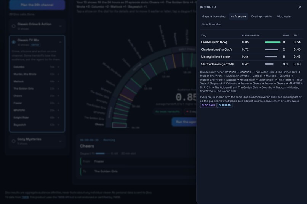Click the QLOO SAYS badge
The image size is (307, 204).
coord(208,105)
